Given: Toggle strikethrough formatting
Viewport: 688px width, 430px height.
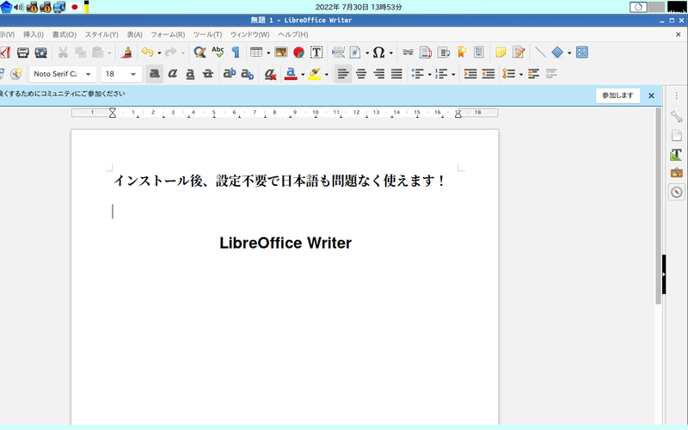Looking at the screenshot, I should pos(208,74).
